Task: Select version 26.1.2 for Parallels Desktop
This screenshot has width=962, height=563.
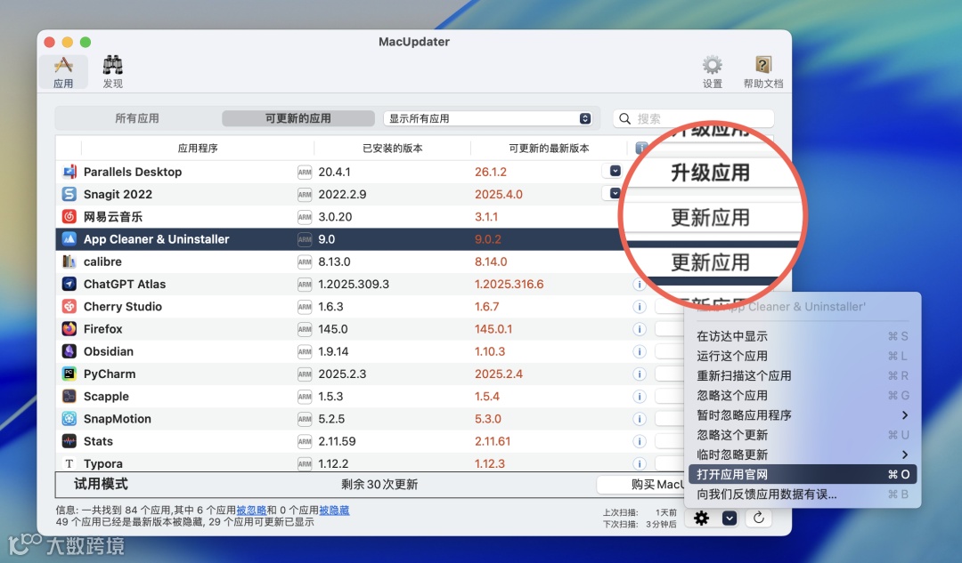Action: tap(491, 173)
